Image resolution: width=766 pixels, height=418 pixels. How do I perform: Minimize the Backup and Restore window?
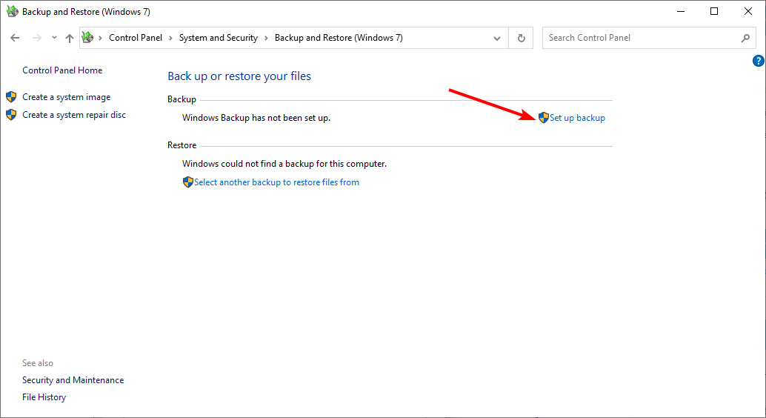[681, 11]
